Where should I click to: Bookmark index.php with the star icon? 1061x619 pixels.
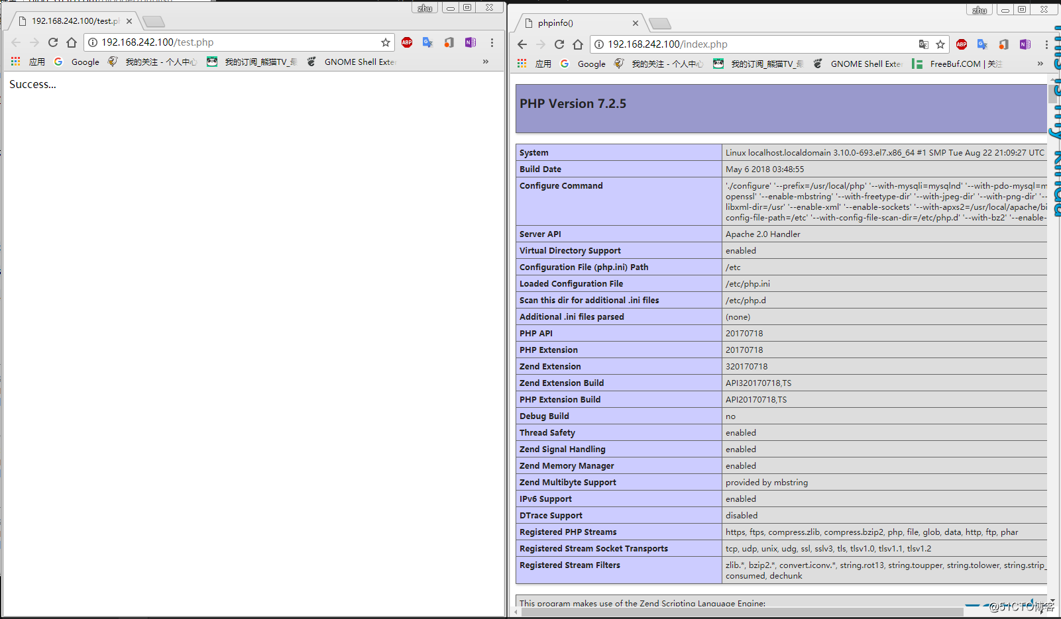940,44
